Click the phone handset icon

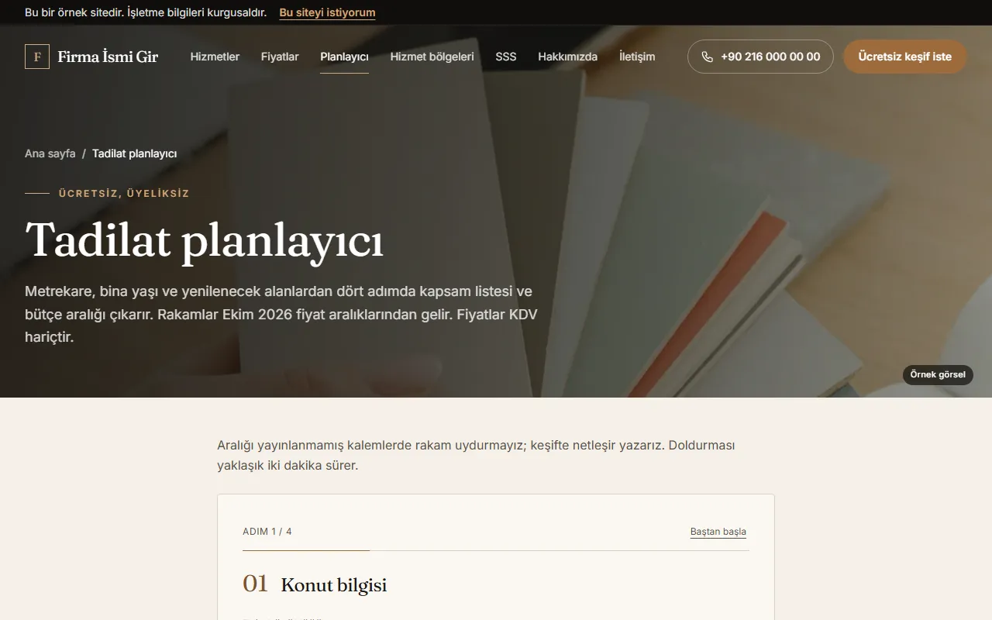click(x=707, y=57)
